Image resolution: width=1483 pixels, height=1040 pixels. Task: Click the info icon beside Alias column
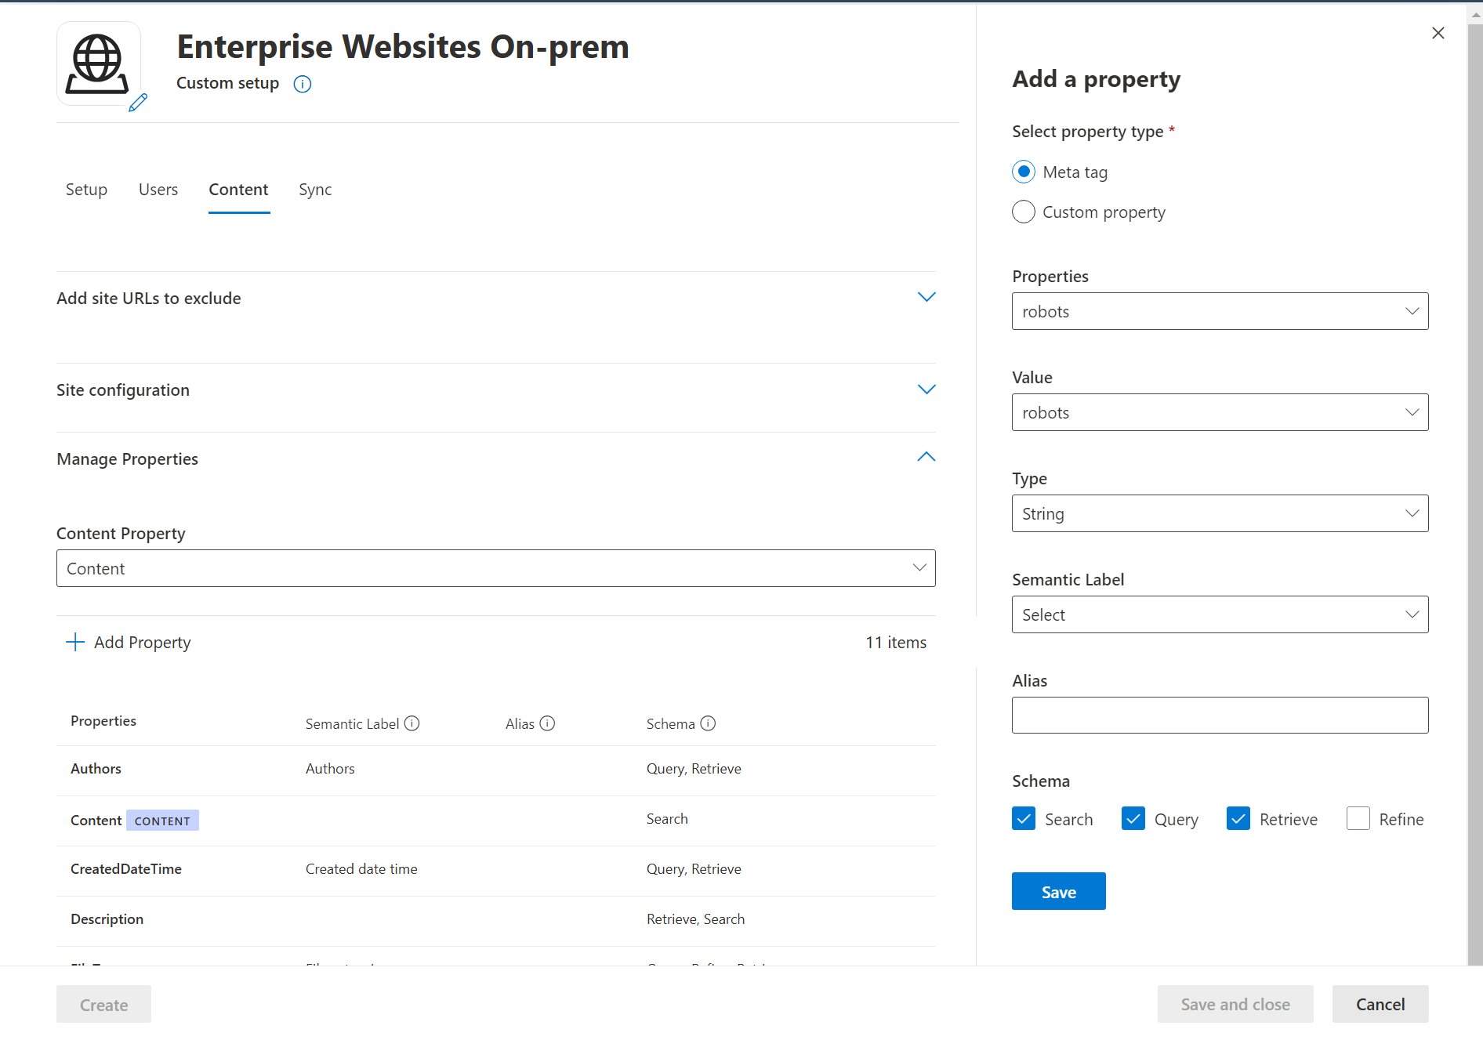coord(548,723)
